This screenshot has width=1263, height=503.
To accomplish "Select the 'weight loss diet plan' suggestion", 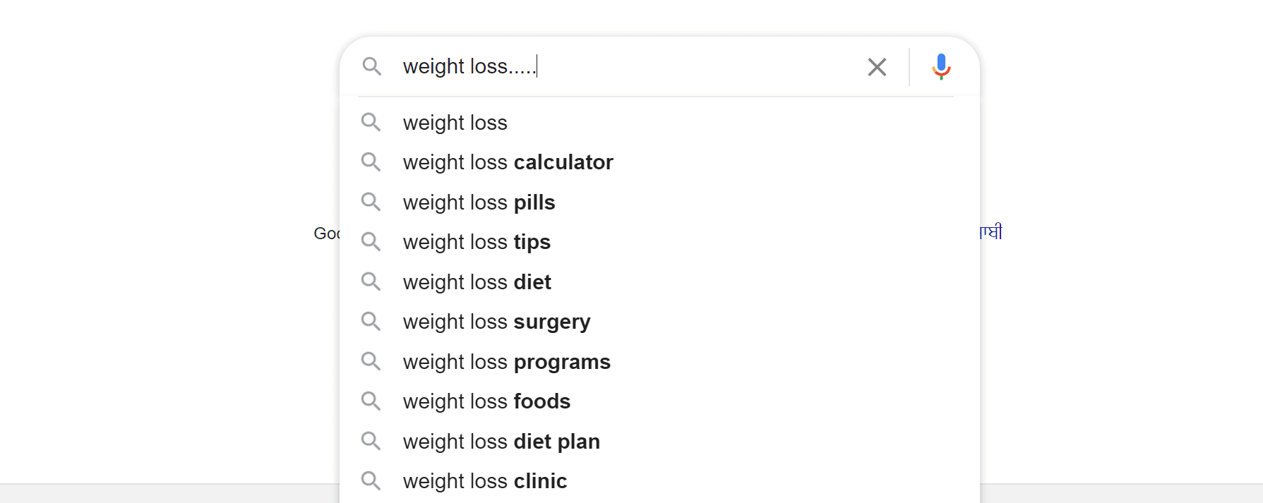I will (501, 442).
